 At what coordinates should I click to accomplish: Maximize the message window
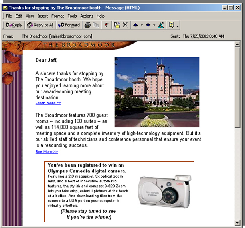pos(231,8)
